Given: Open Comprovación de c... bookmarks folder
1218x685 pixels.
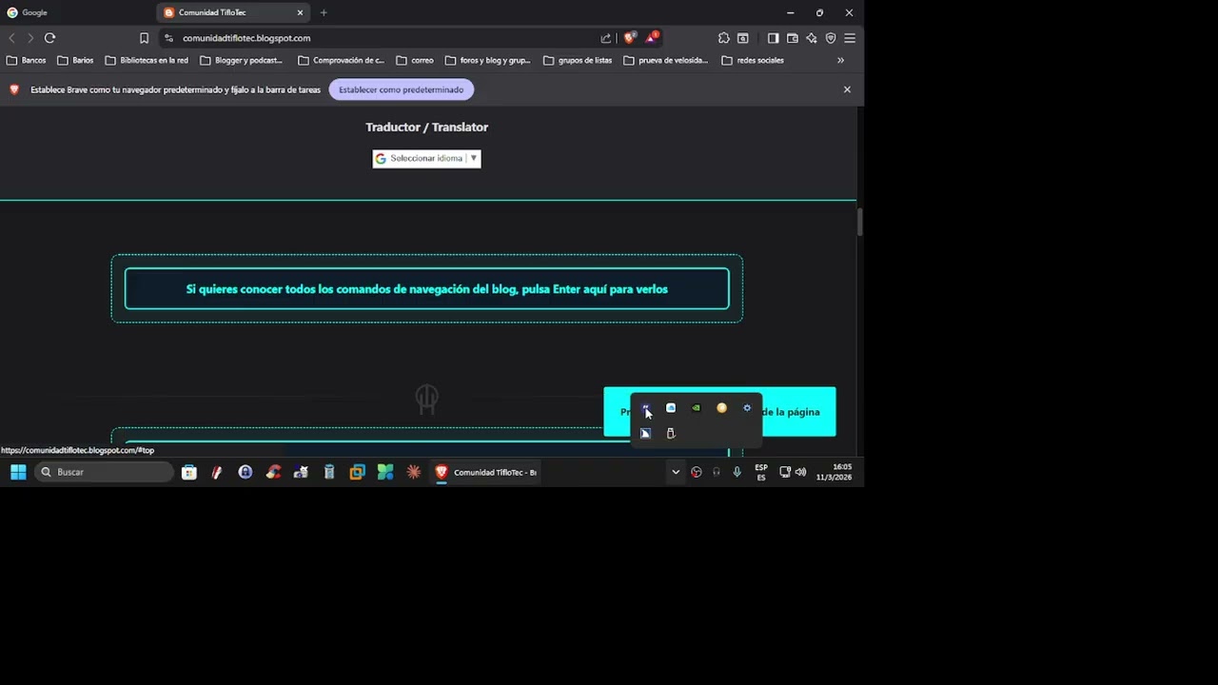Looking at the screenshot, I should tap(341, 60).
